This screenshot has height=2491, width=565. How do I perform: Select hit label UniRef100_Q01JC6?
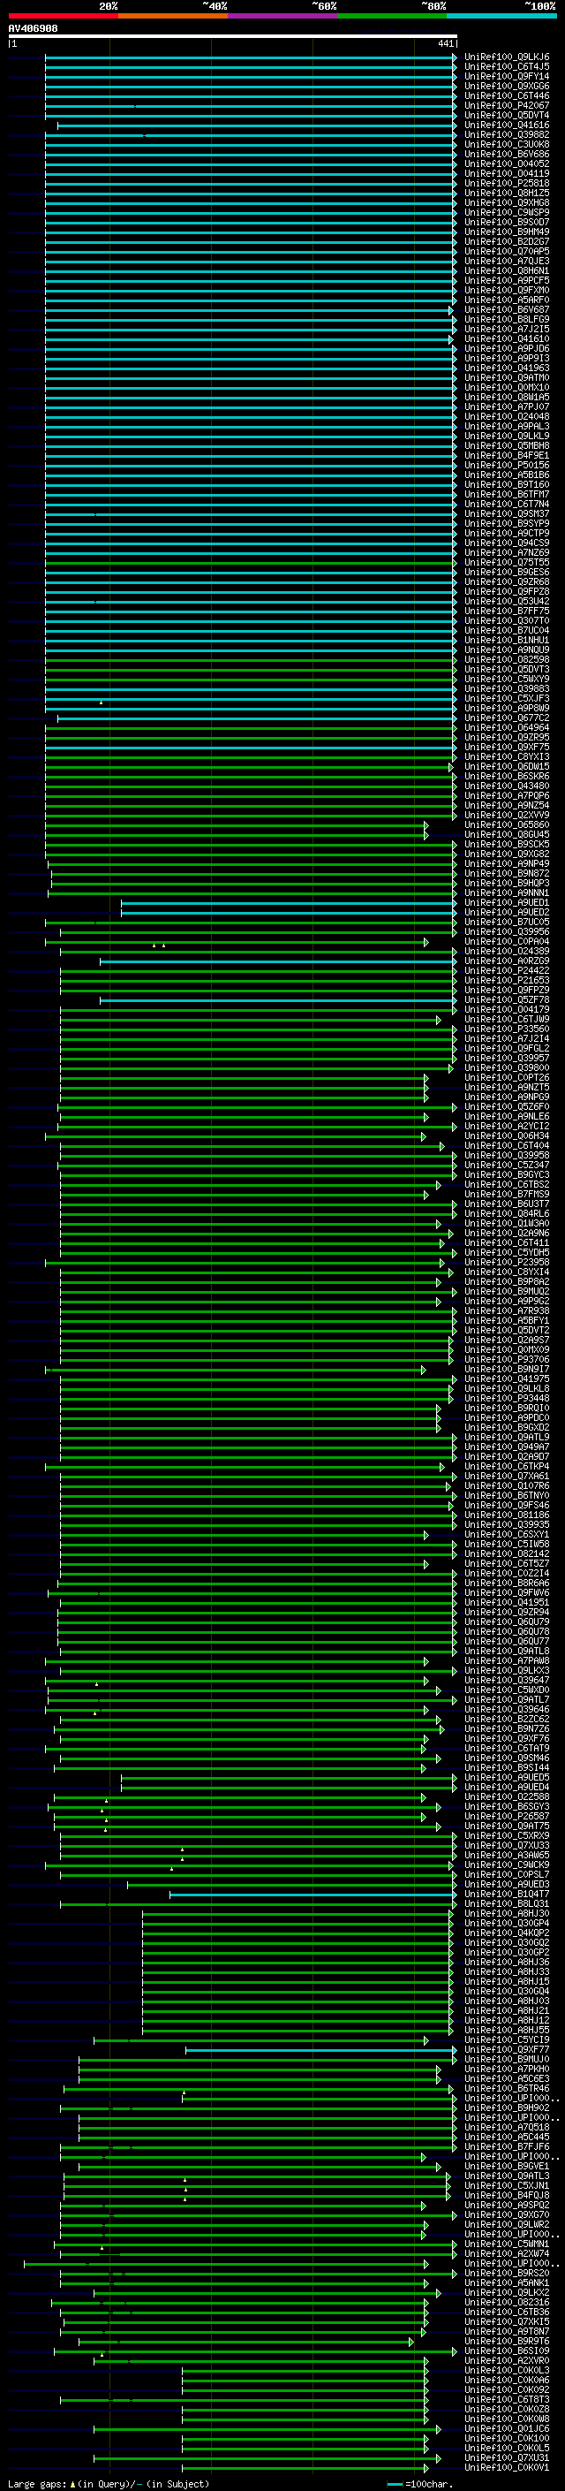(507, 2428)
